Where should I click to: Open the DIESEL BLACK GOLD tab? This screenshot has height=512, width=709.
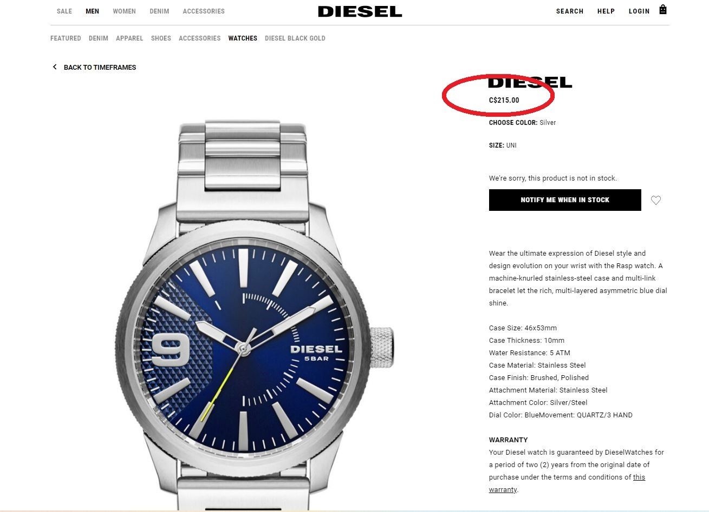tap(295, 38)
